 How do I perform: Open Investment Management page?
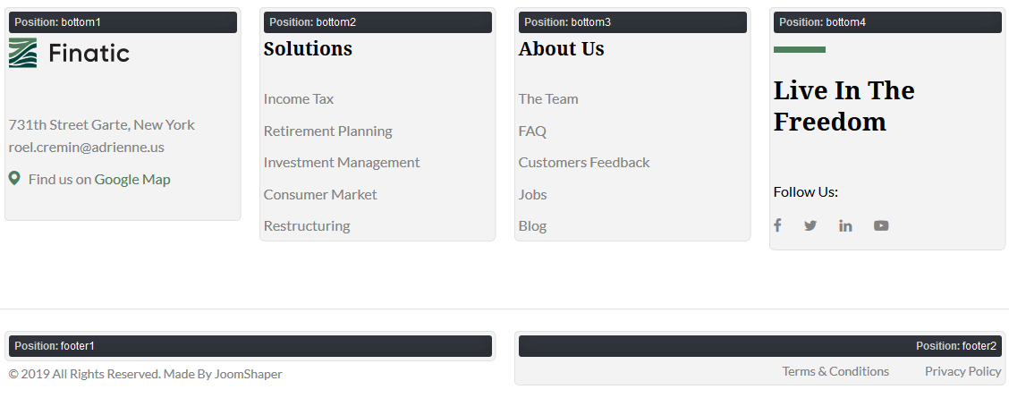(342, 162)
